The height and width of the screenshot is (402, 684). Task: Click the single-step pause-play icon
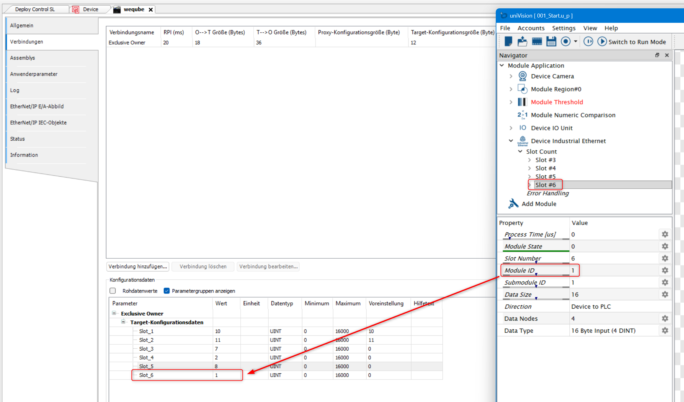pos(588,41)
